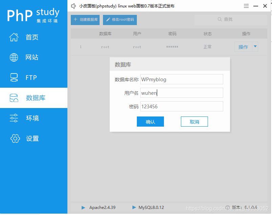Image resolution: width=272 pixels, height=215 pixels.
Task: Click the PhP study logo
Action: click(x=33, y=15)
